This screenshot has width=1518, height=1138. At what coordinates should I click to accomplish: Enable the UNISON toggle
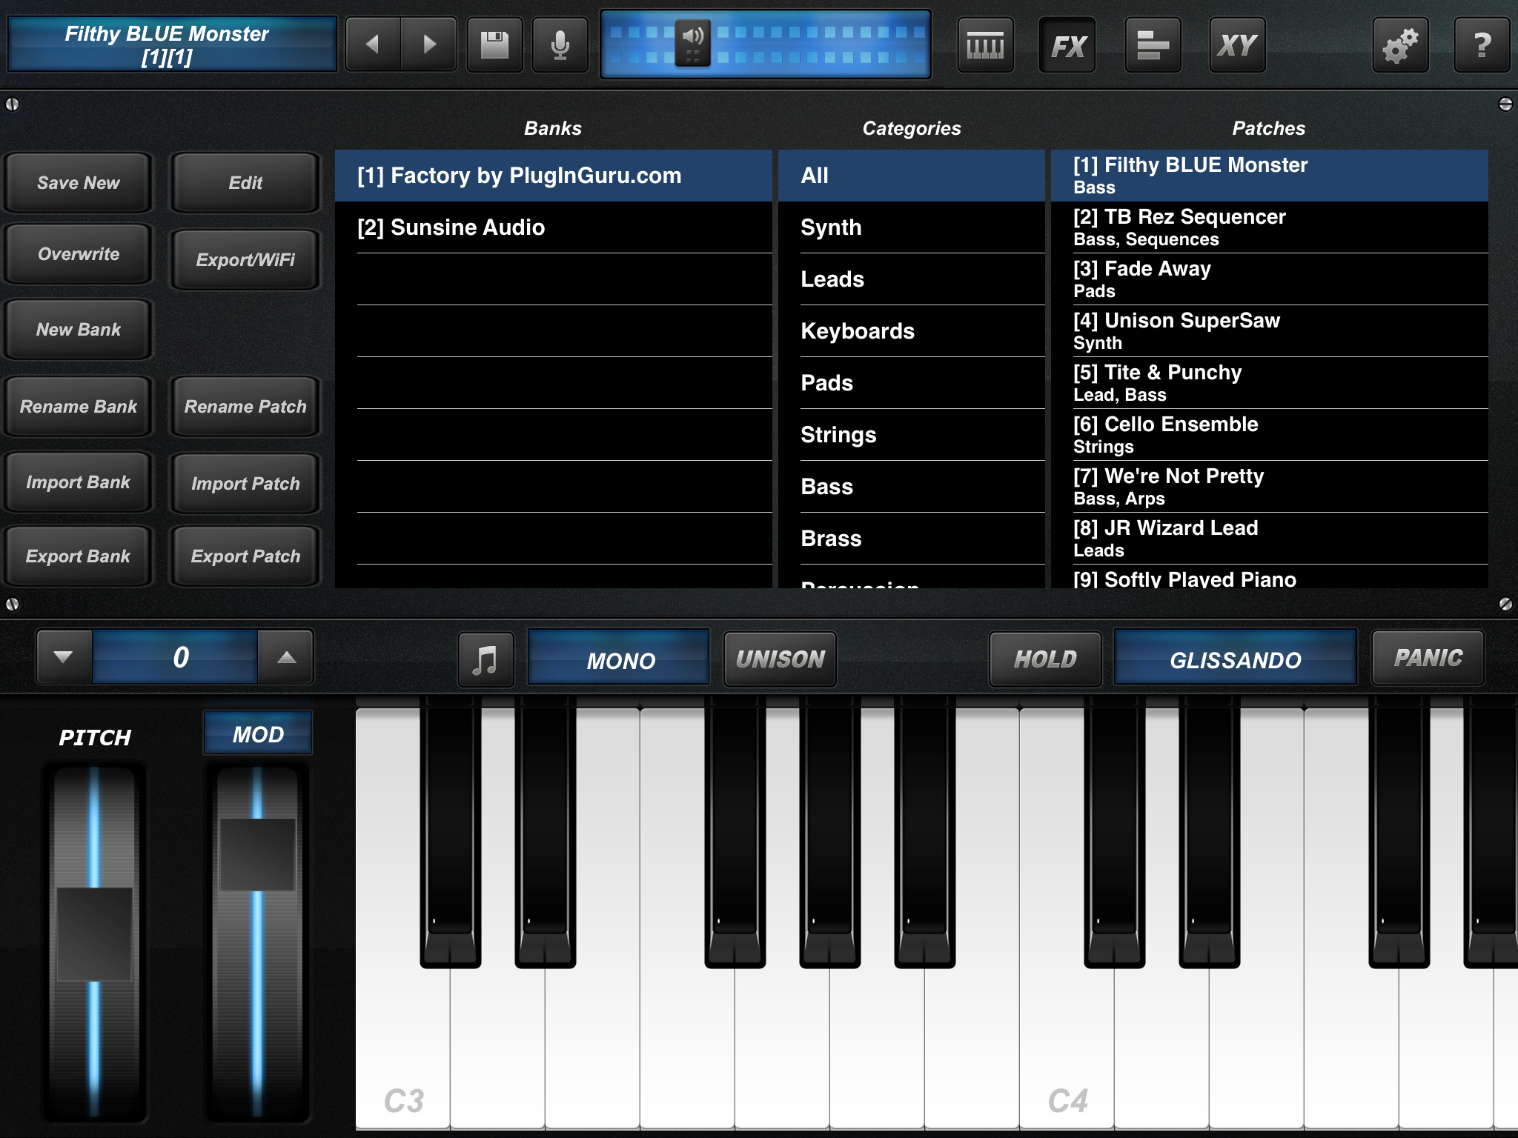point(780,659)
